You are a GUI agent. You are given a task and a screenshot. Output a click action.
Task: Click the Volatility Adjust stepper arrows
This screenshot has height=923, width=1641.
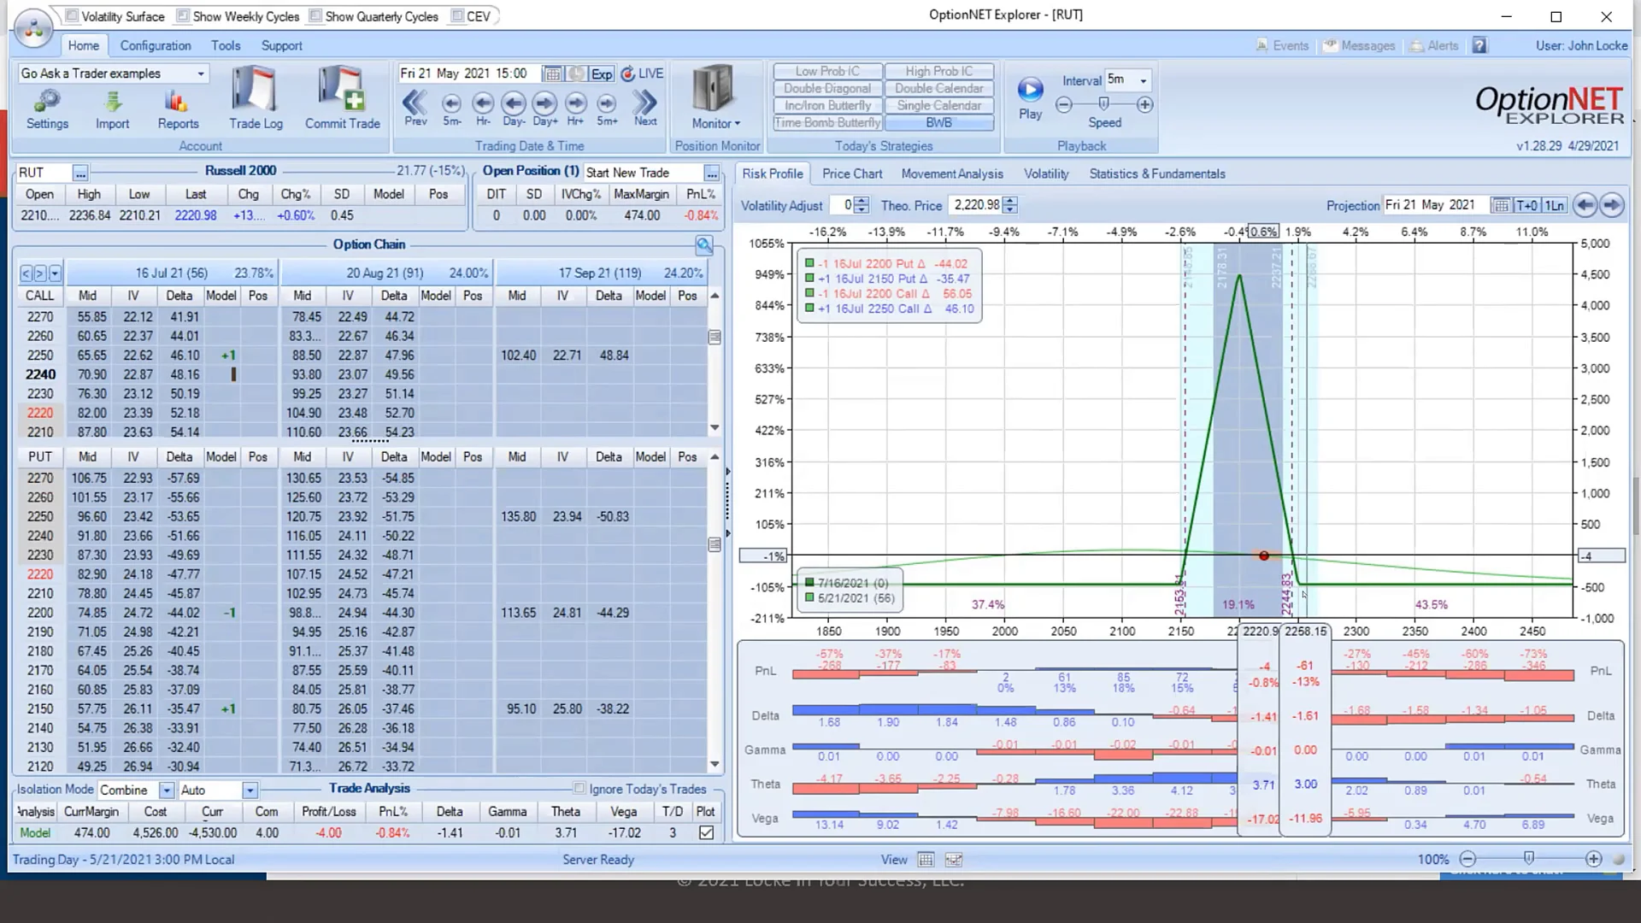pos(862,205)
